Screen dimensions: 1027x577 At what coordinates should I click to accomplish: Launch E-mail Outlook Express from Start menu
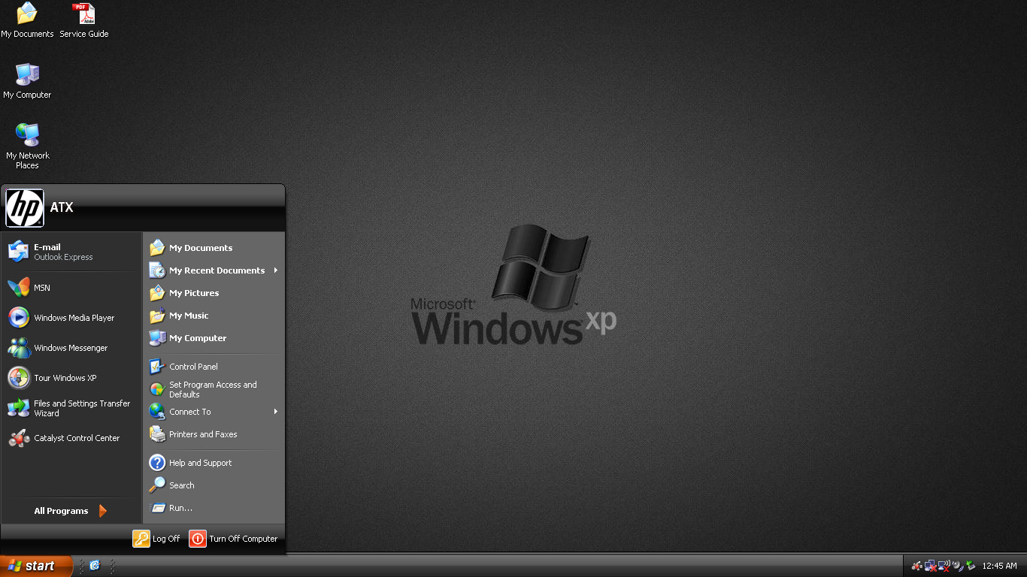tap(72, 252)
